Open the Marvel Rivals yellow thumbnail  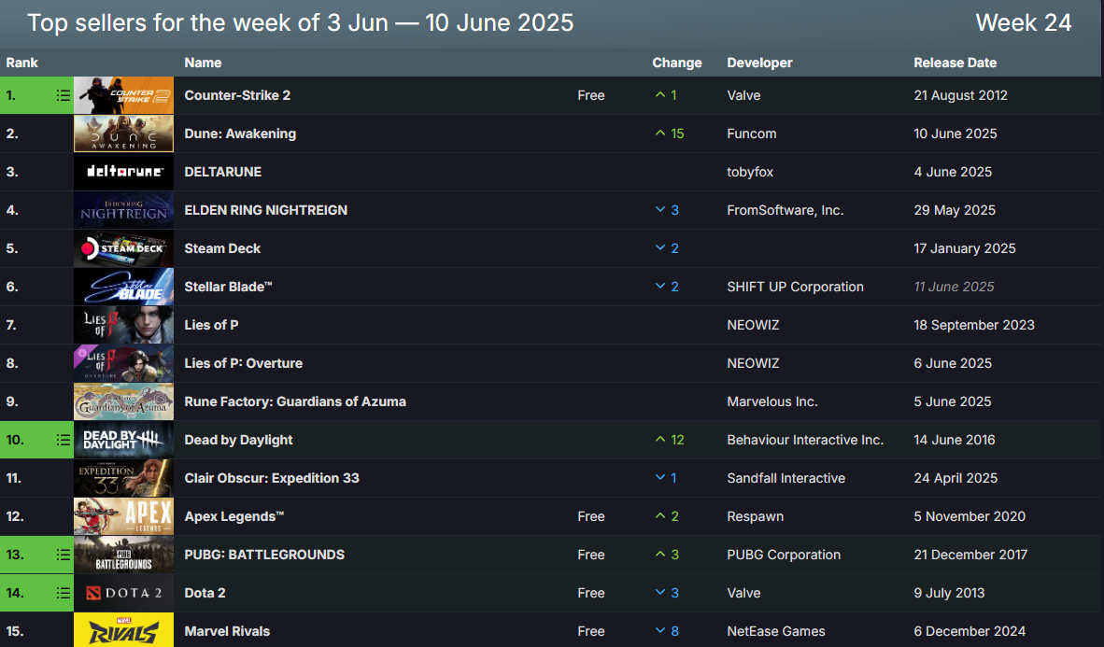pyautogui.click(x=123, y=630)
